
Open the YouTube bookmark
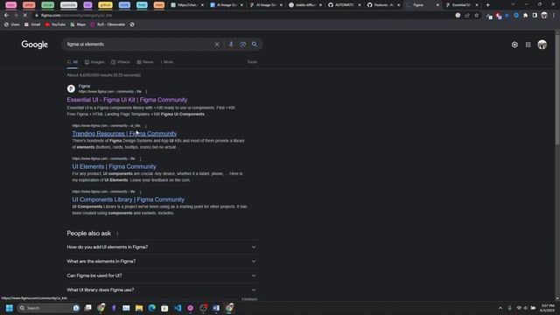55,24
